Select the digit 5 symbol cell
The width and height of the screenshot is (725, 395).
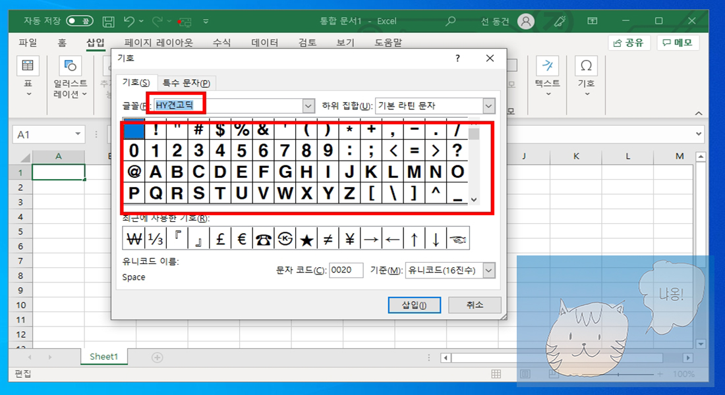pyautogui.click(x=242, y=150)
